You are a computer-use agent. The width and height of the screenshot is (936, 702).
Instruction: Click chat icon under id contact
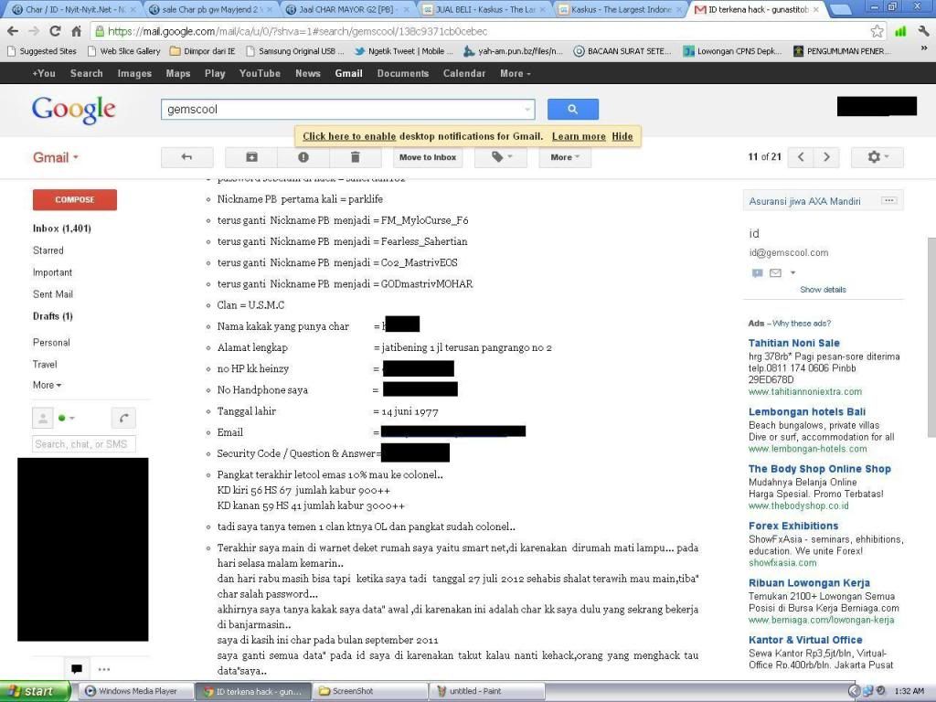tap(757, 272)
